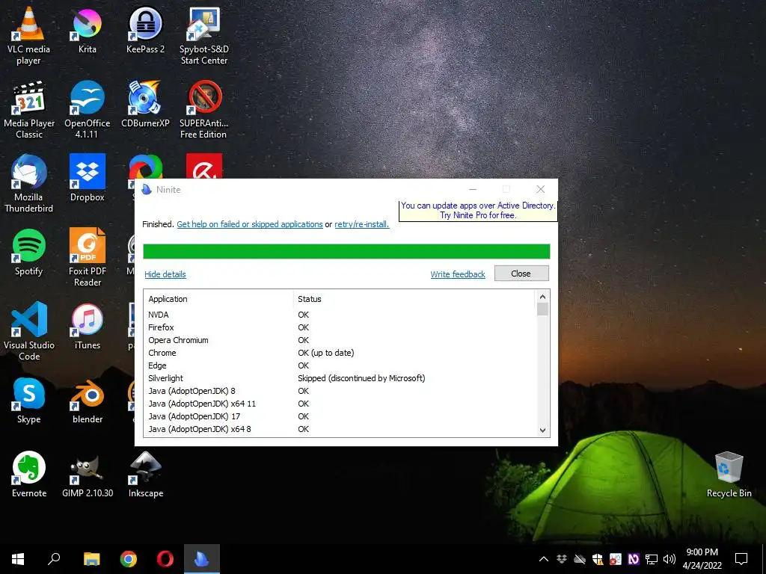The width and height of the screenshot is (766, 574).
Task: Open the network tray icon
Action: [x=652, y=559]
